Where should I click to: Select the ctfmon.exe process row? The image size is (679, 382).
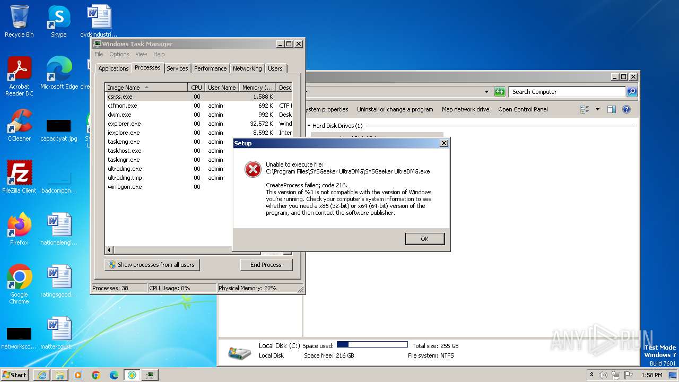coord(198,106)
